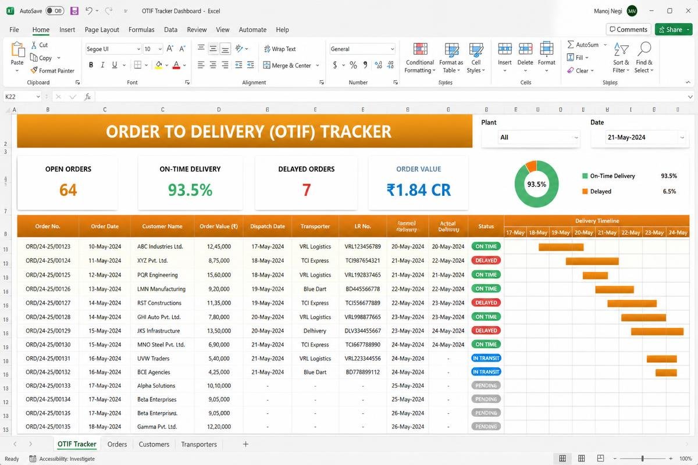The width and height of the screenshot is (698, 465).
Task: Toggle bottom align for the cell
Action: 226,49
